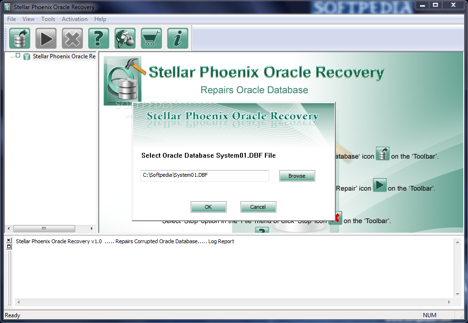The height and width of the screenshot is (323, 468).
Task: Click log panel scroll up arrow
Action: tap(457, 242)
